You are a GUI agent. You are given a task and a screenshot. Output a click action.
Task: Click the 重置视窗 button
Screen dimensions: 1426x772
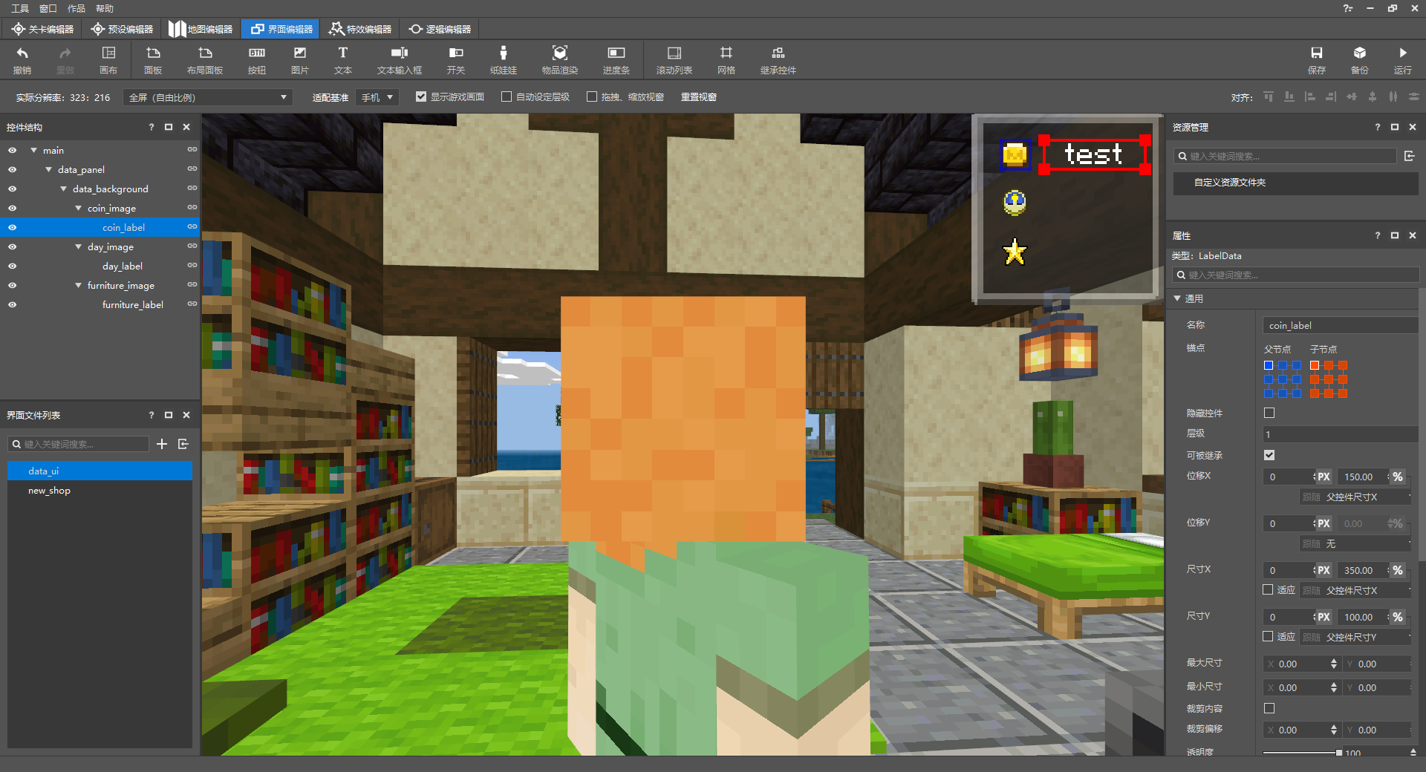click(698, 97)
